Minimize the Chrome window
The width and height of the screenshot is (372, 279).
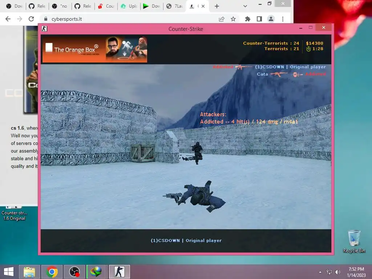[x=260, y=4]
